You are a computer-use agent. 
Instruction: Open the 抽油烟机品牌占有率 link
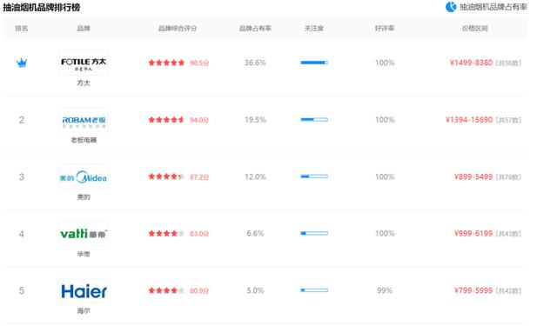tap(493, 7)
